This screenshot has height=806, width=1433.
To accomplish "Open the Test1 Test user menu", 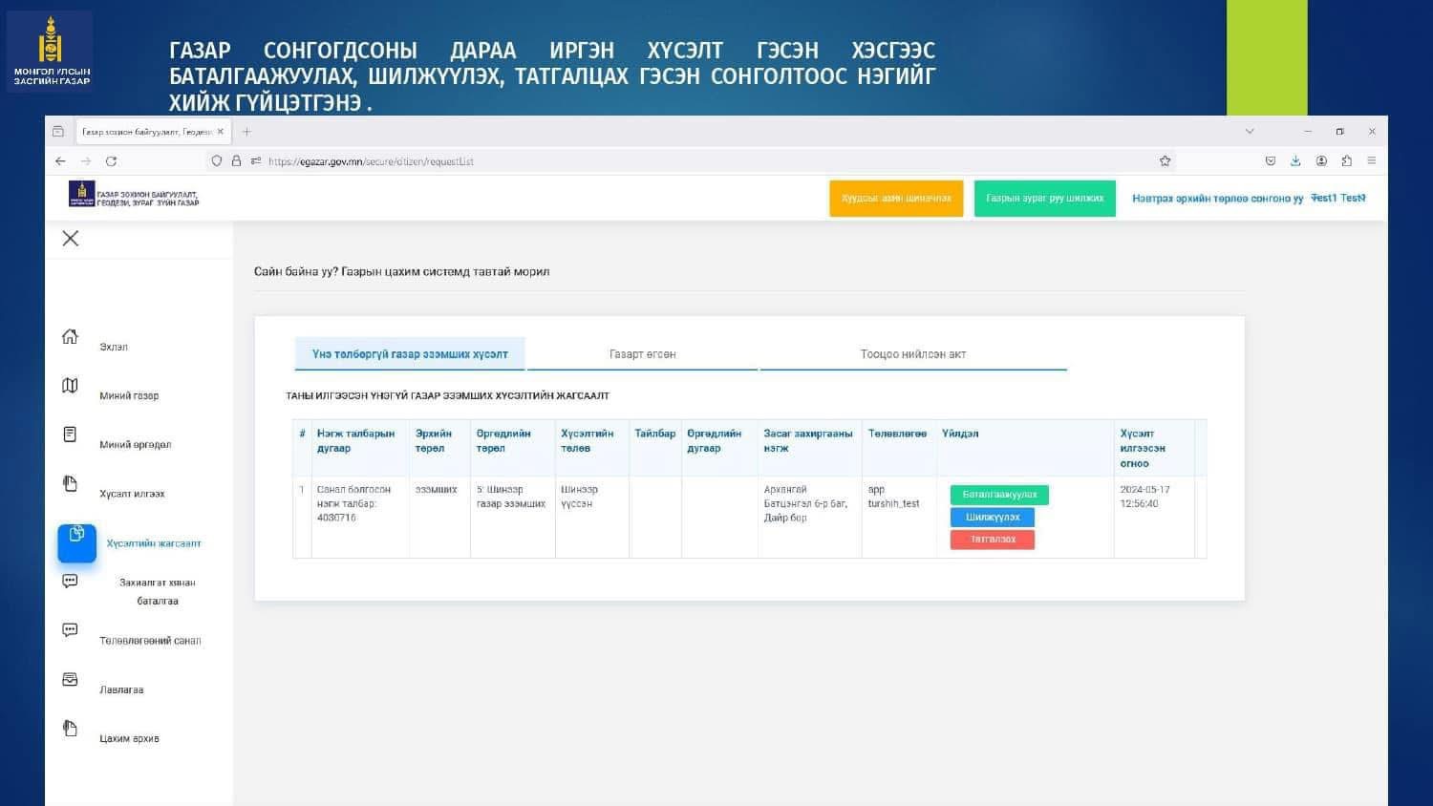I will pos(1337,199).
